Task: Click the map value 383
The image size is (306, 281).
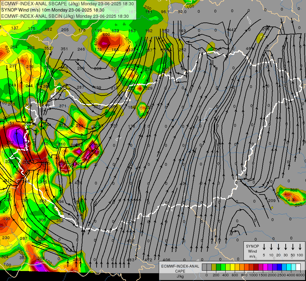Action: click(x=23, y=258)
